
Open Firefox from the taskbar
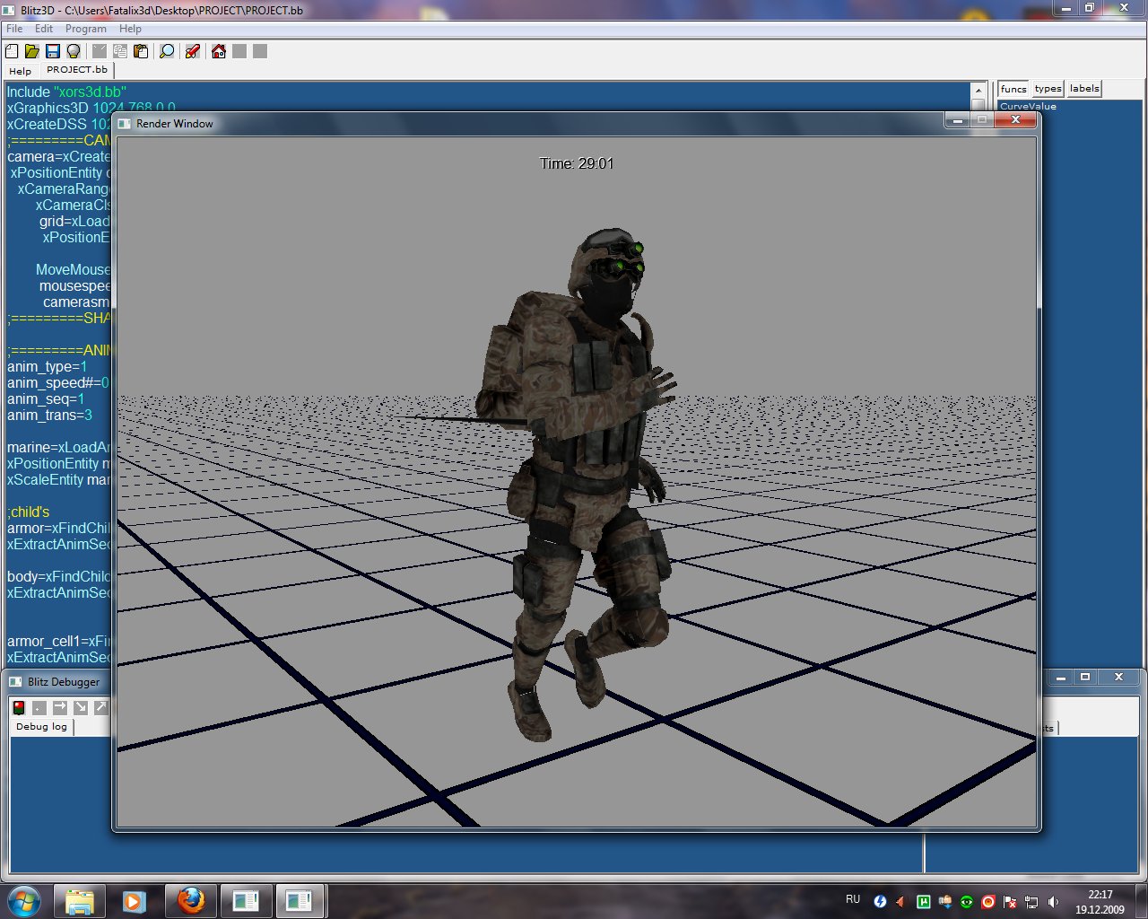190,900
